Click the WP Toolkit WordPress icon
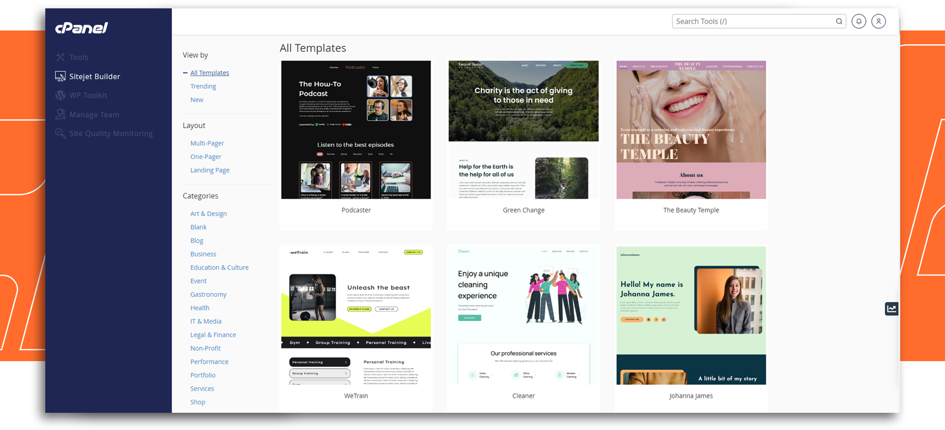Viewport: 945px width, 430px height. pos(61,95)
